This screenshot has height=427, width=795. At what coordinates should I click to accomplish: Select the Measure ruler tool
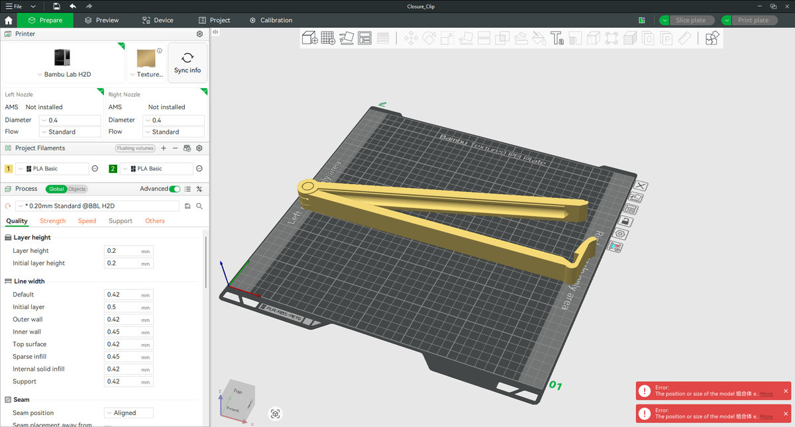(685, 38)
